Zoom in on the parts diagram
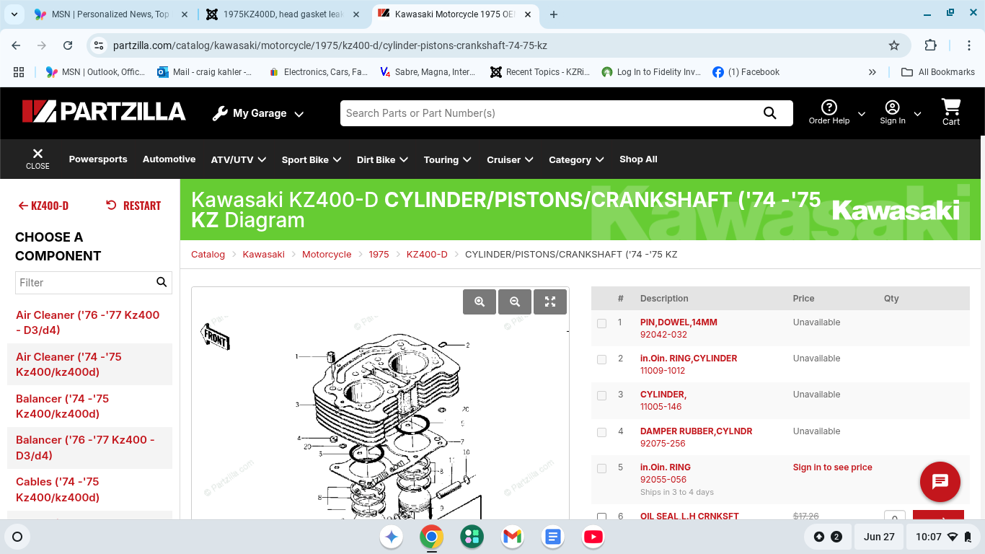 pos(480,302)
